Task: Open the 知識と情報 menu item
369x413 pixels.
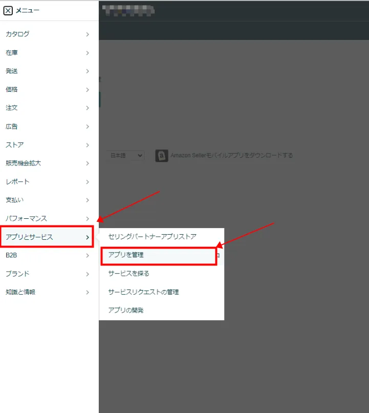Action: point(49,292)
